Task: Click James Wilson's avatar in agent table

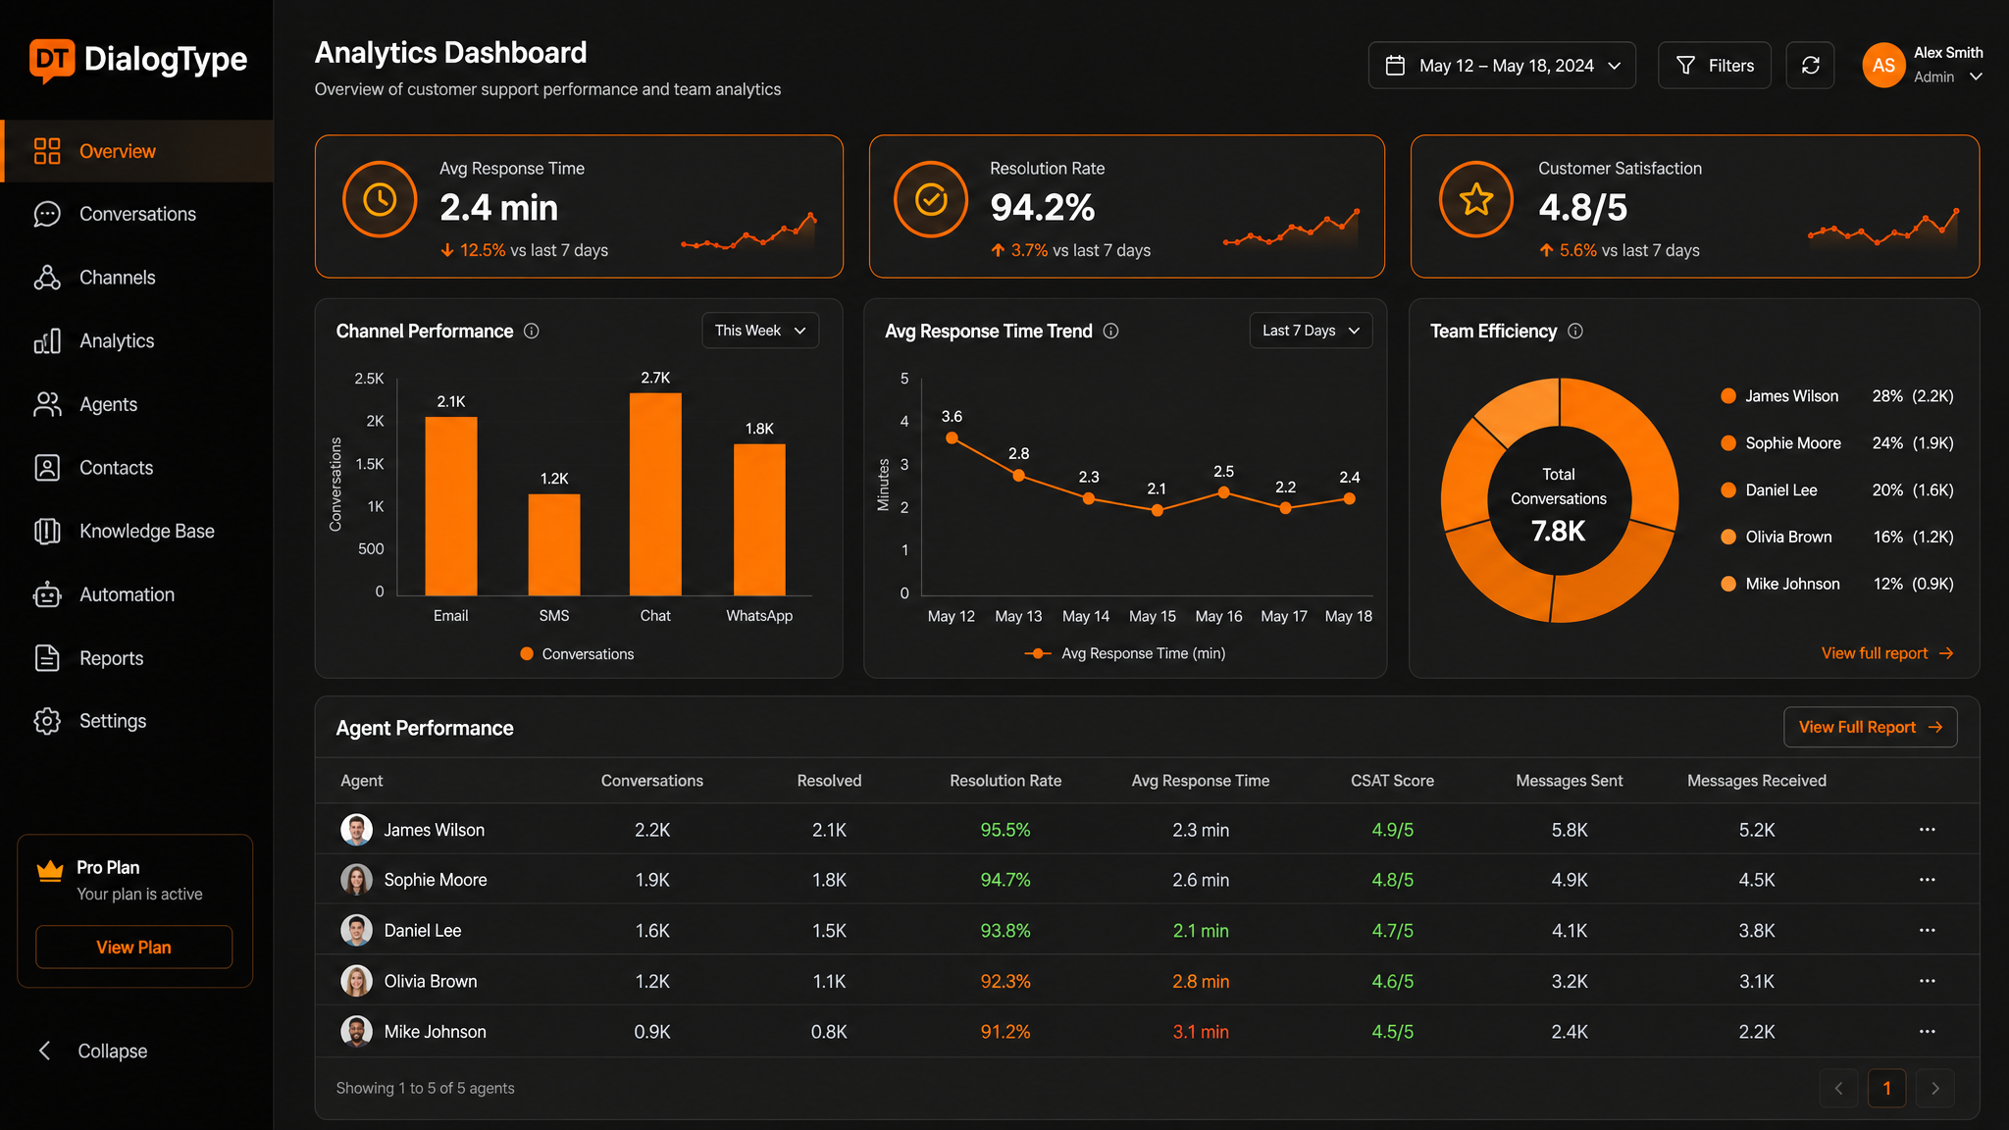Action: click(x=356, y=830)
